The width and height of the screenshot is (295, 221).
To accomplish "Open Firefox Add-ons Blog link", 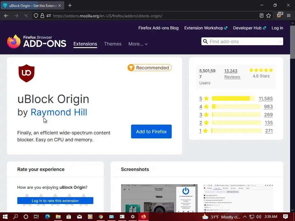I will click(158, 28).
